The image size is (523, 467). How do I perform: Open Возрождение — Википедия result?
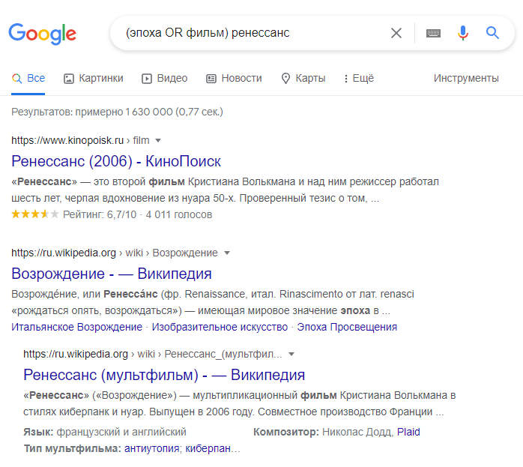click(x=112, y=274)
